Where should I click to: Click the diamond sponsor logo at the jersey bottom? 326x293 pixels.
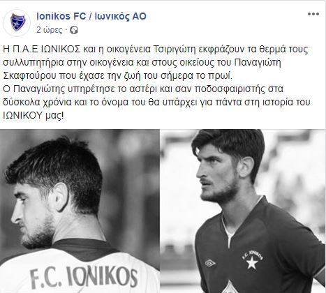pos(230,287)
